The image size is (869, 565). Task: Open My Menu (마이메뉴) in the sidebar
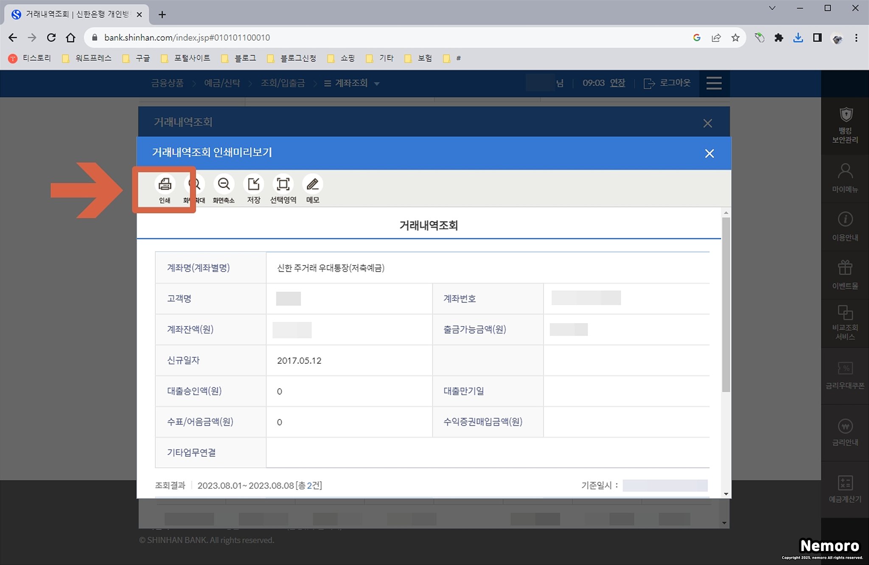click(845, 178)
